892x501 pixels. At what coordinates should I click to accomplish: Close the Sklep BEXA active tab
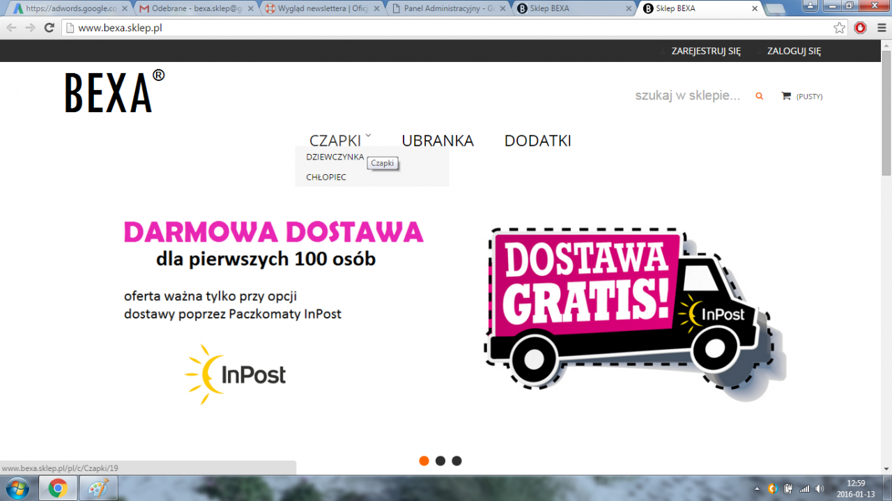[x=754, y=8]
